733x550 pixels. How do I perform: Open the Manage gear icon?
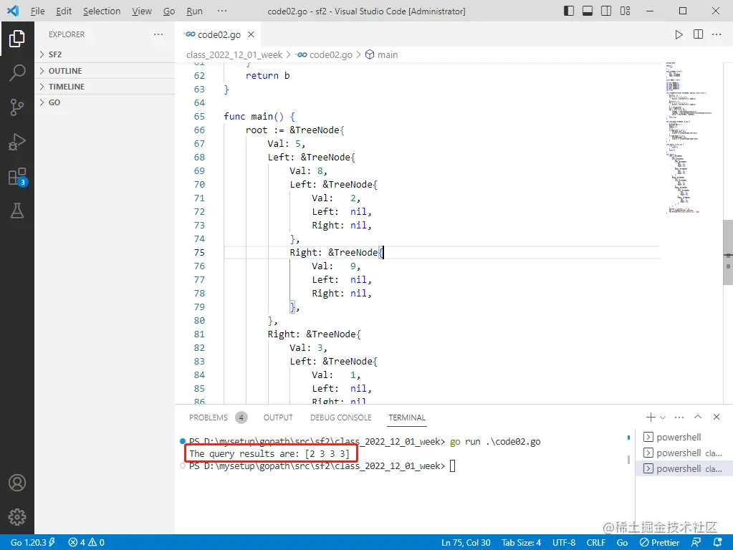[x=16, y=517]
